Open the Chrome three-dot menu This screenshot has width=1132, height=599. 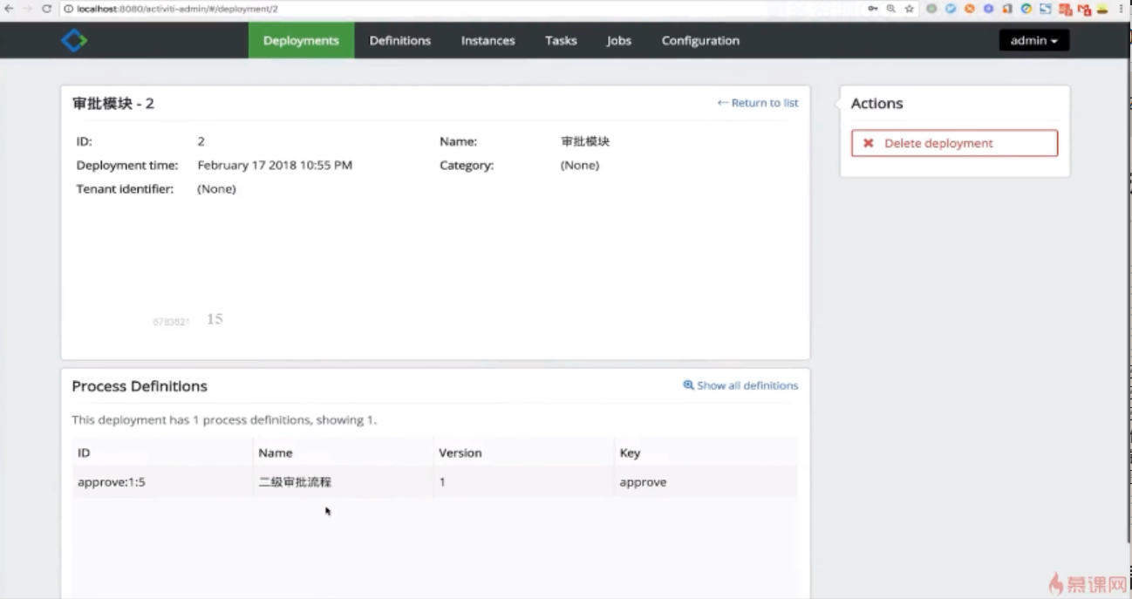[x=1122, y=9]
